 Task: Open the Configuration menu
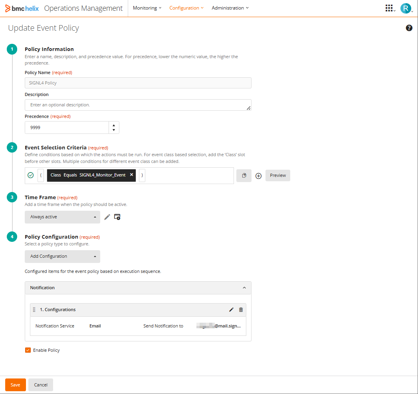click(186, 8)
